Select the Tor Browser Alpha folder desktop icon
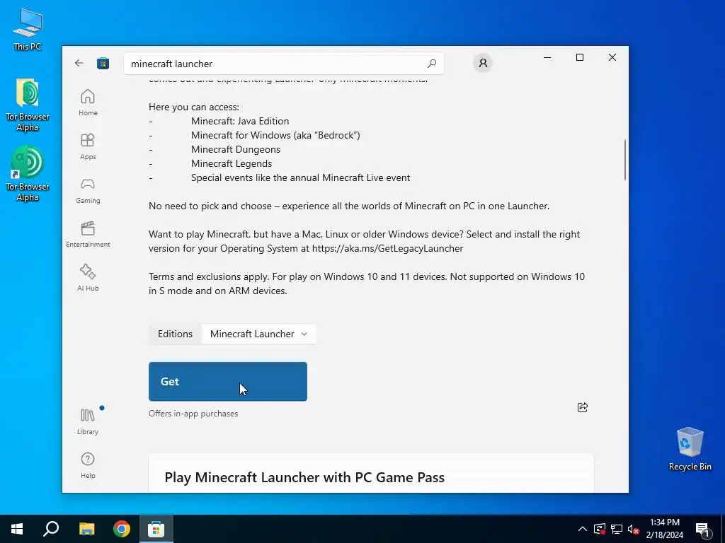This screenshot has height=543, width=725. 28,105
